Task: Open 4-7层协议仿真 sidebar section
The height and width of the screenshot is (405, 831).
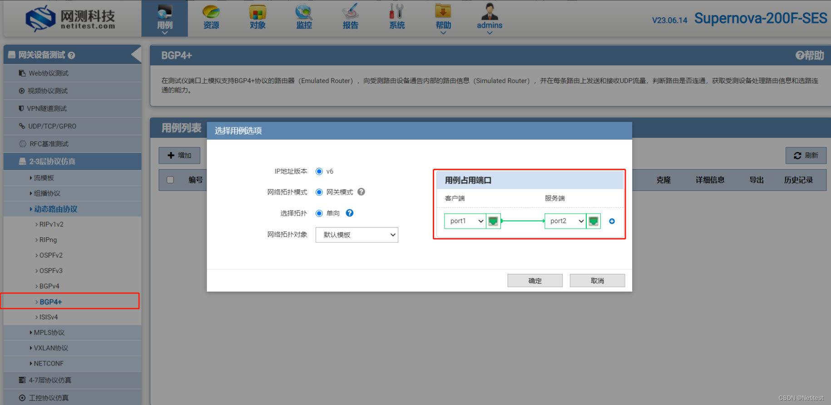Action: [x=72, y=380]
